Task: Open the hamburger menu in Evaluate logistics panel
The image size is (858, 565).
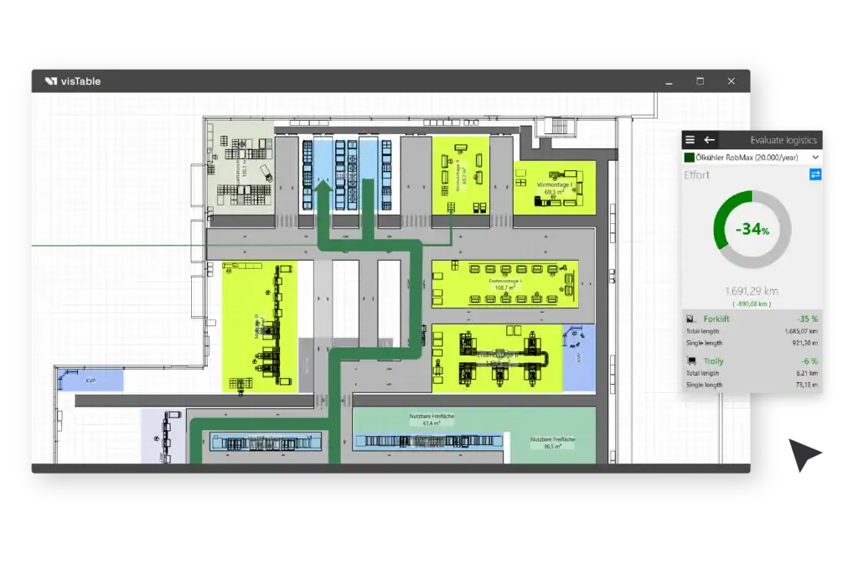Action: [x=690, y=140]
